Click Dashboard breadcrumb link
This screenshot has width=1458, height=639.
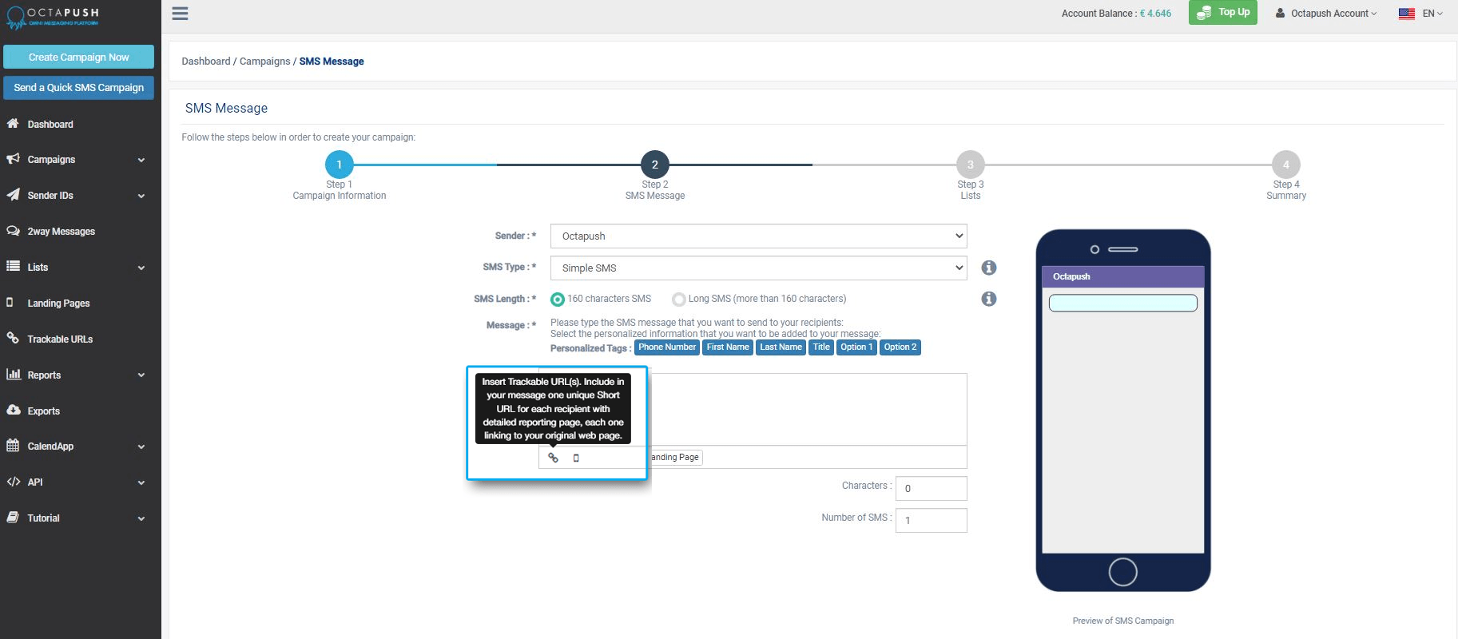tap(205, 62)
